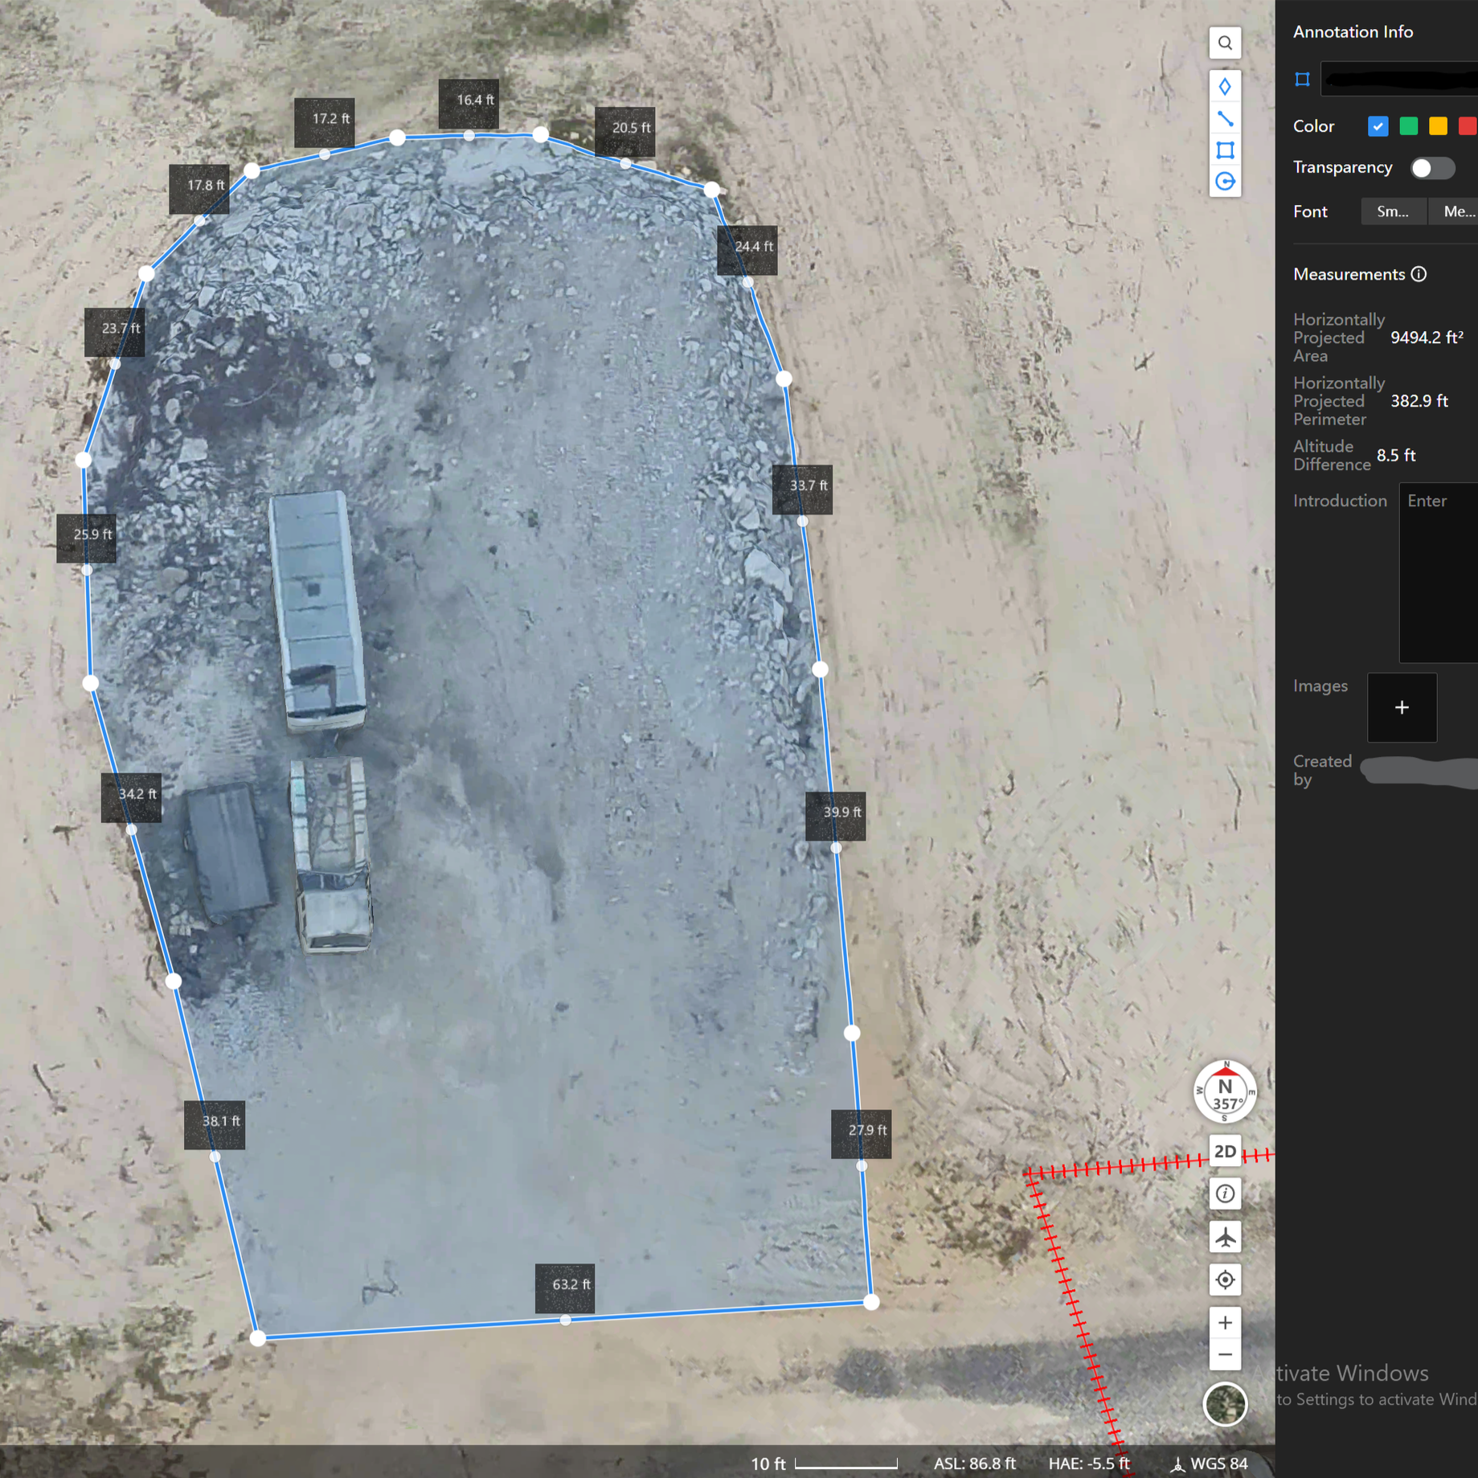Select the Small font option
Viewport: 1478px width, 1478px height.
click(x=1393, y=211)
